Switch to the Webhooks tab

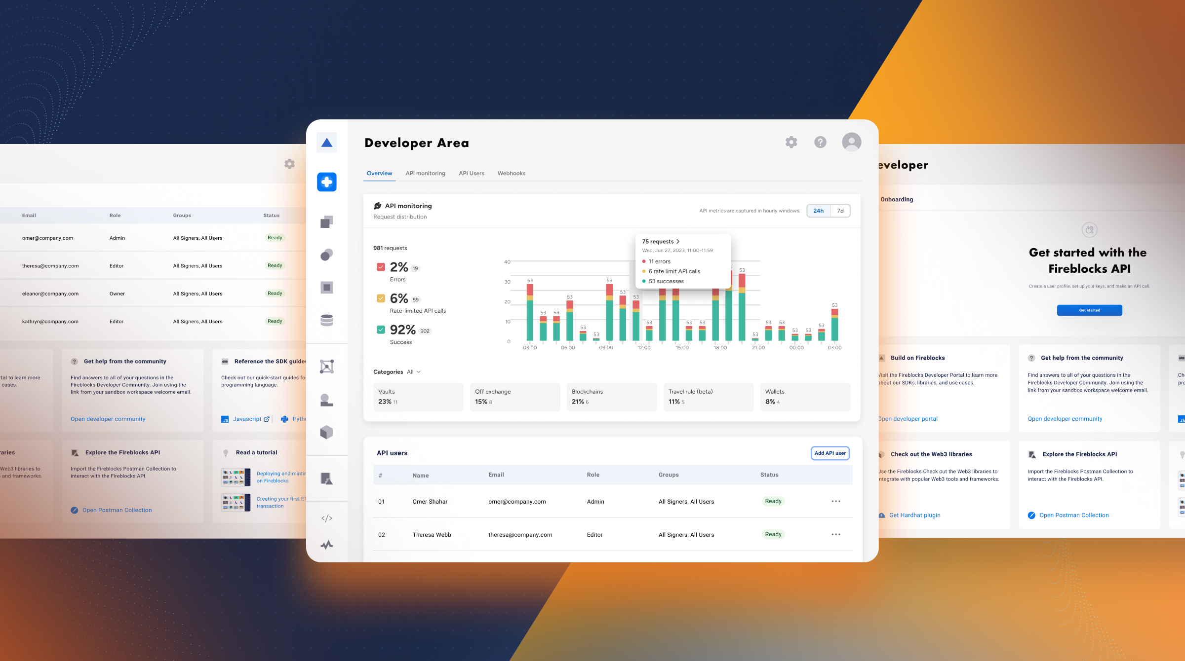tap(512, 173)
